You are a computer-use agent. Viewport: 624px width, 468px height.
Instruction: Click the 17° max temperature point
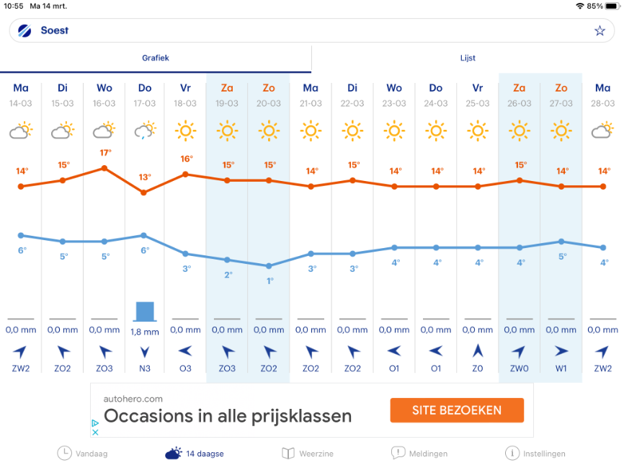[104, 168]
